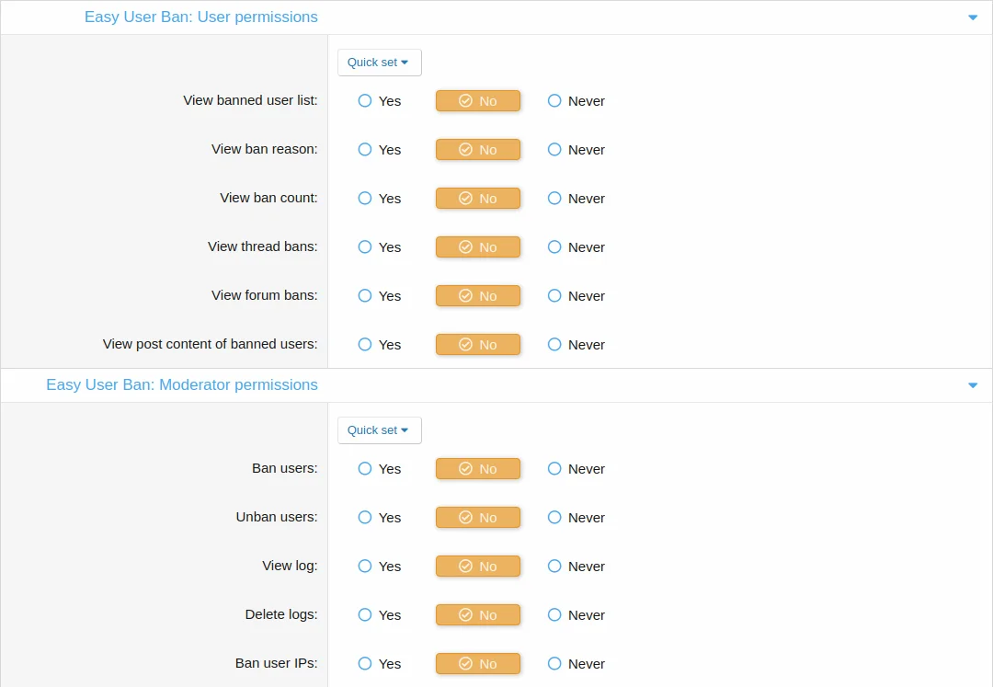Screen dimensions: 993x687
Task: Choose Never for Delete logs
Action: (x=554, y=615)
